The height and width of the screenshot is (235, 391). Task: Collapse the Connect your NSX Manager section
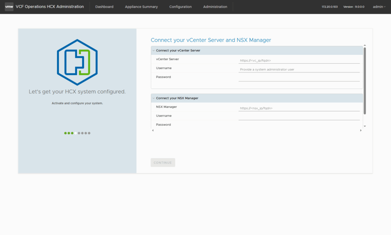(153, 98)
